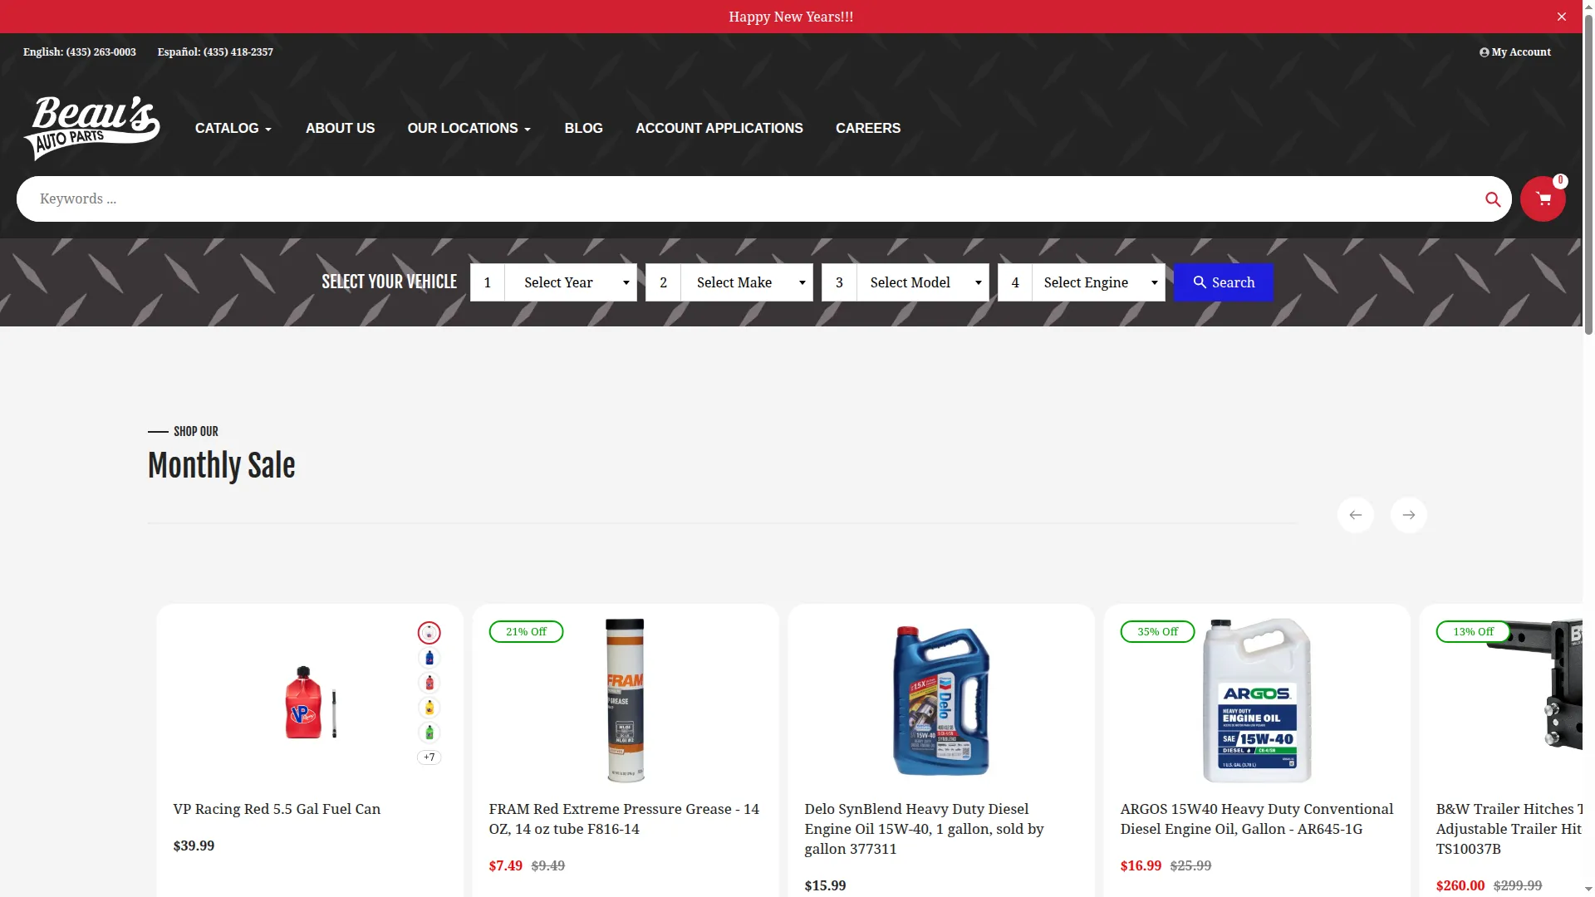This screenshot has height=897, width=1595.
Task: Open ACCOUNT APPLICATIONS page
Action: click(x=719, y=129)
